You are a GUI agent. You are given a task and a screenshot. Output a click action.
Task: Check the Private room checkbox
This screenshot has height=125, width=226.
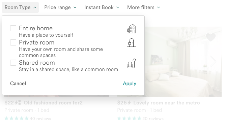[13, 42]
